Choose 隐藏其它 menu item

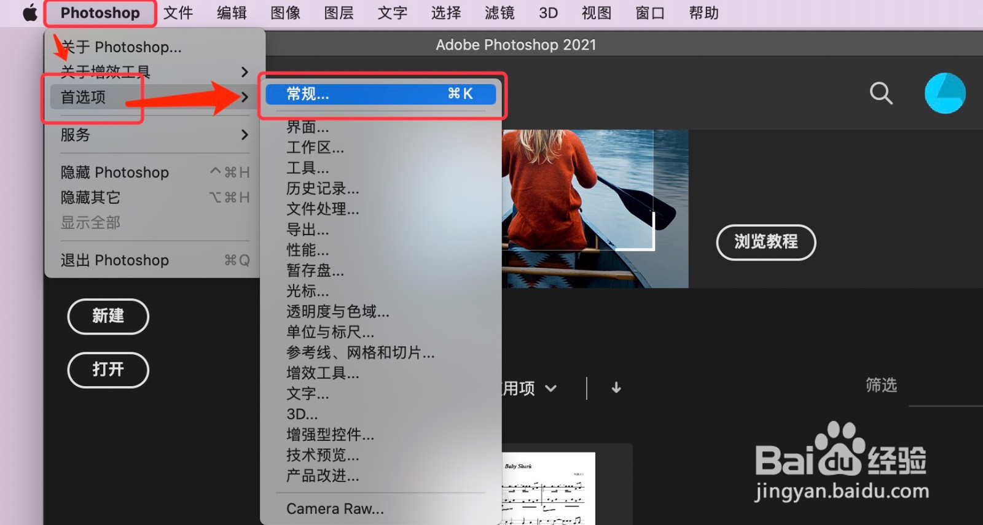155,198
